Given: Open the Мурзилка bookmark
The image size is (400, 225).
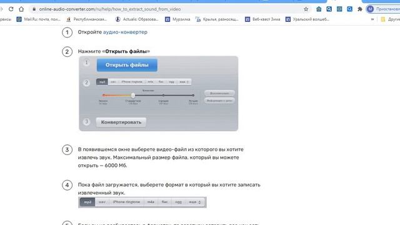Looking at the screenshot, I should [177, 19].
